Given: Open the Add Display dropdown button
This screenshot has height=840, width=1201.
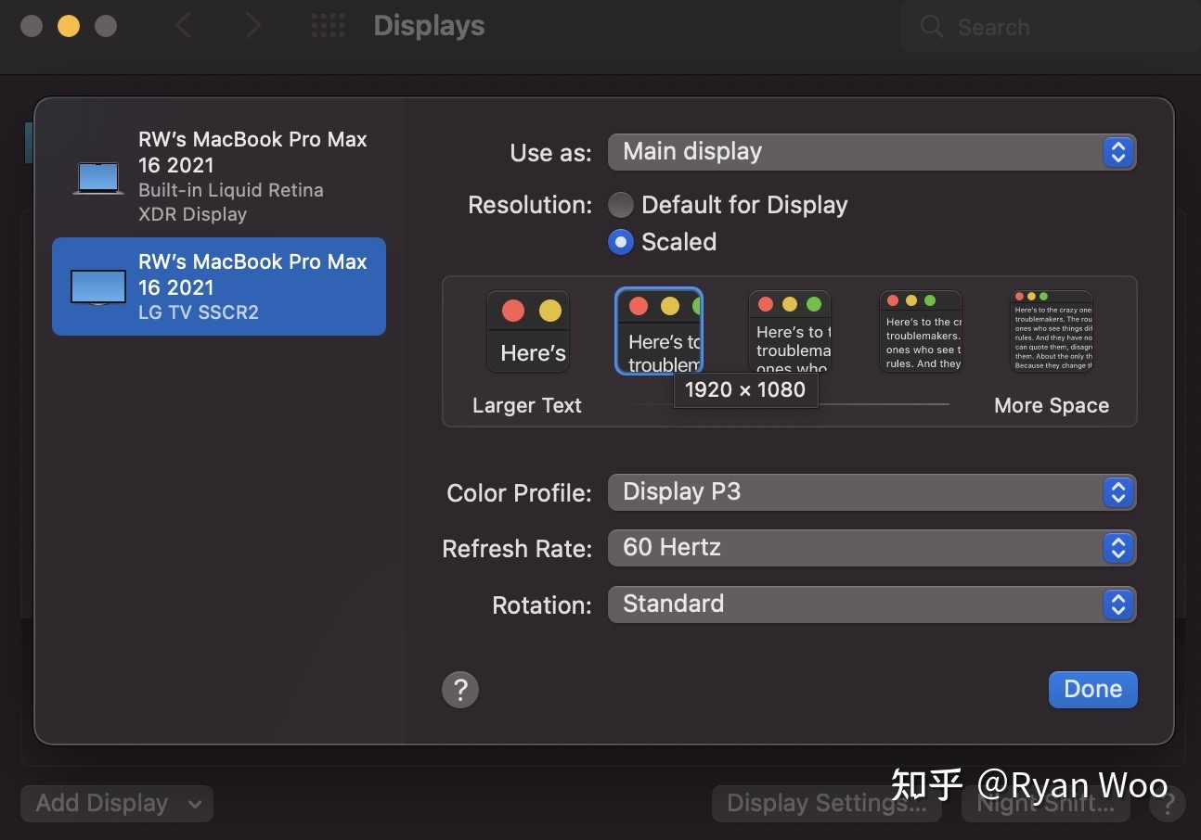Looking at the screenshot, I should [117, 804].
